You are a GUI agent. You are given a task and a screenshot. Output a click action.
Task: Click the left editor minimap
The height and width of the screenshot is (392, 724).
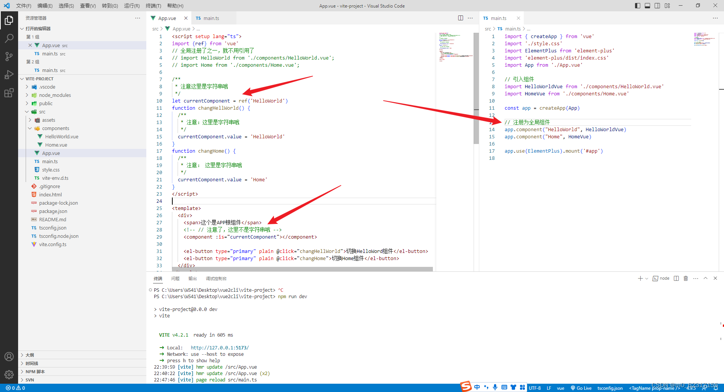[456, 47]
